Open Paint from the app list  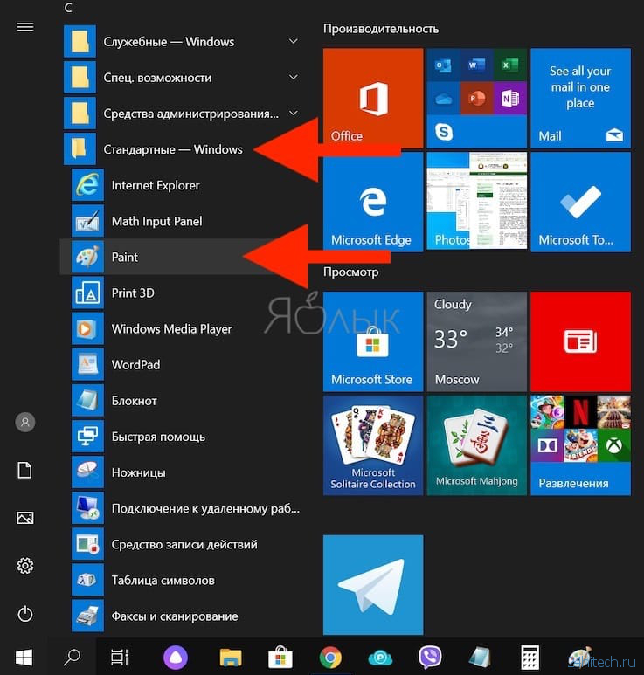point(183,257)
